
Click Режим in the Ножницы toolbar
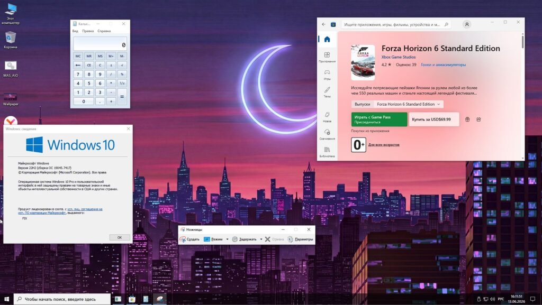pos(213,239)
